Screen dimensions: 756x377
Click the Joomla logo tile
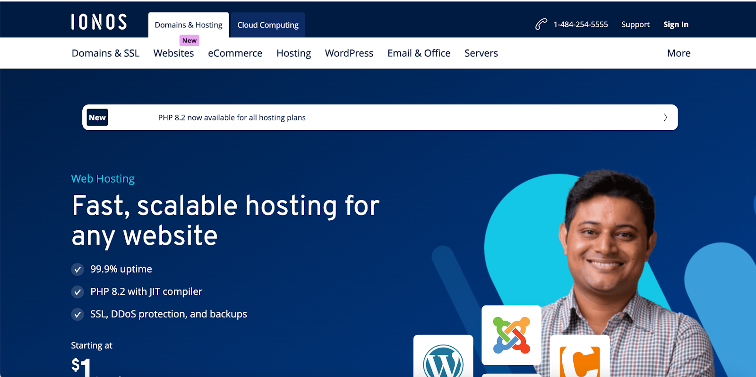pos(511,335)
